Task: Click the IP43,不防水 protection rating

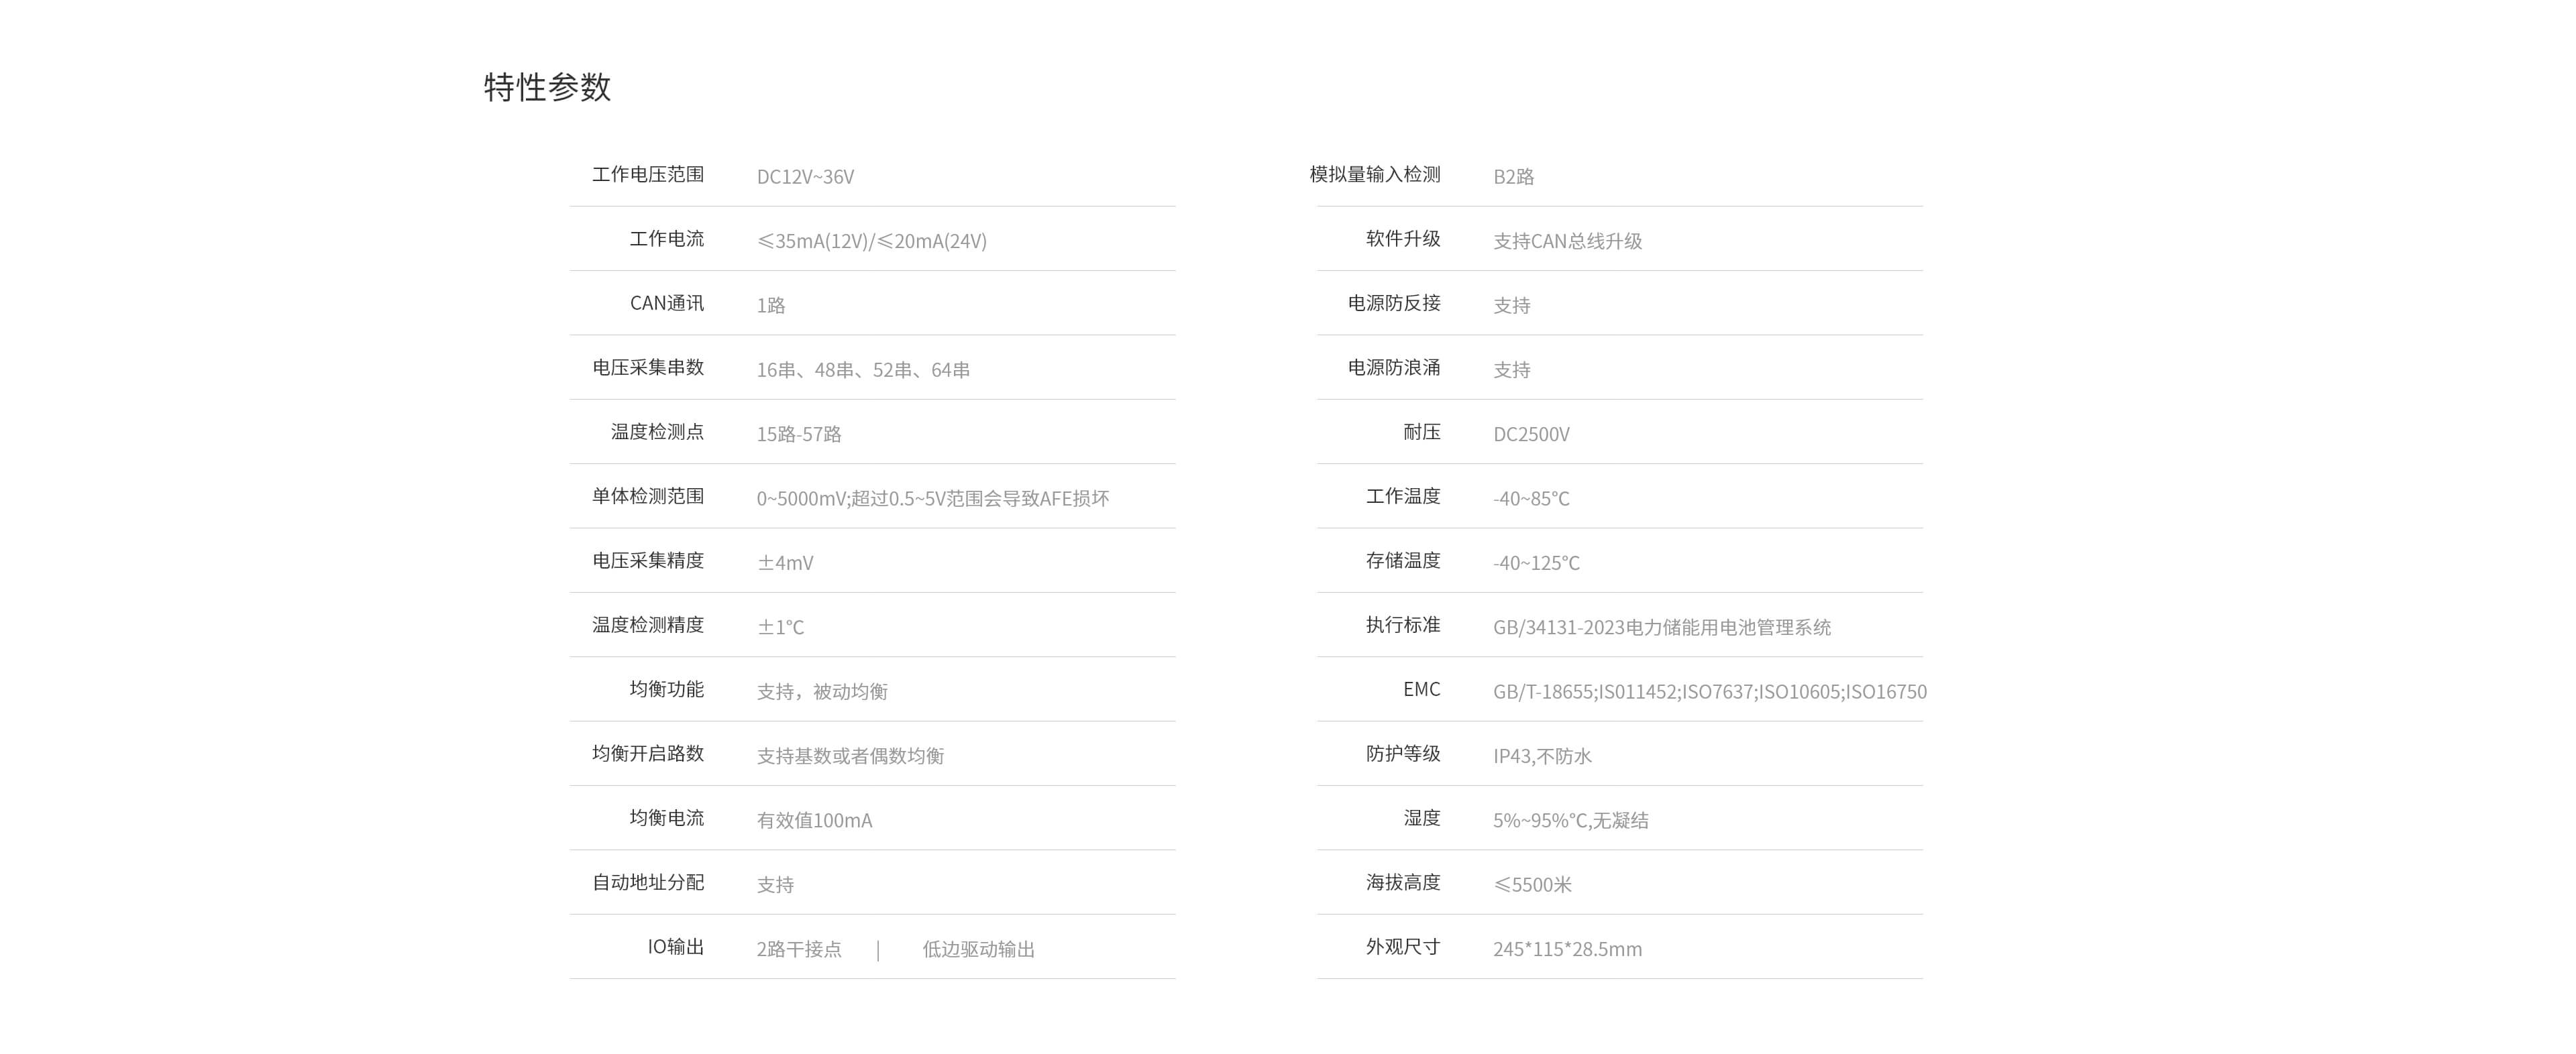Action: [x=1542, y=756]
